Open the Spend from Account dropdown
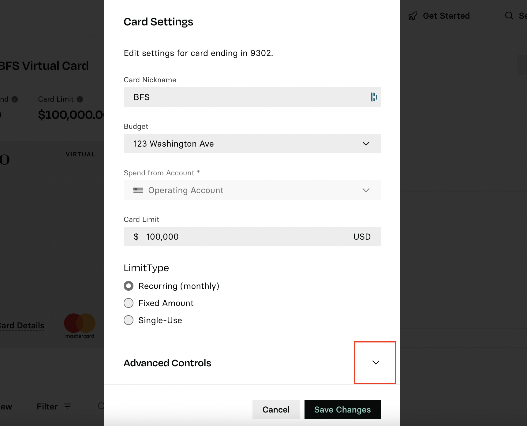527x426 pixels. (x=252, y=190)
